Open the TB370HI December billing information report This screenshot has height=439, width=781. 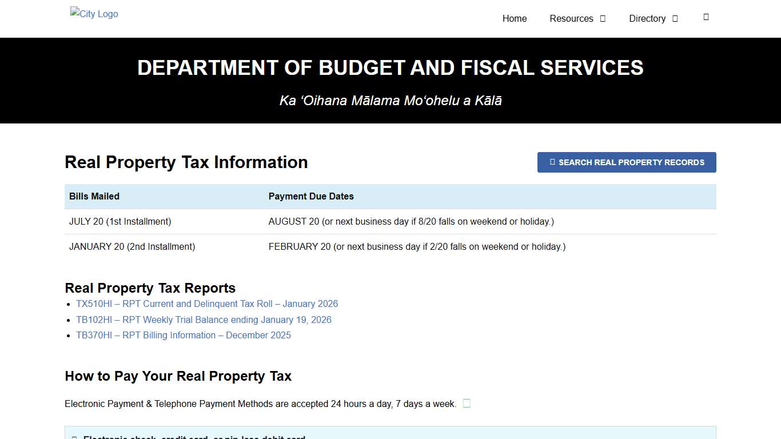coord(184,335)
